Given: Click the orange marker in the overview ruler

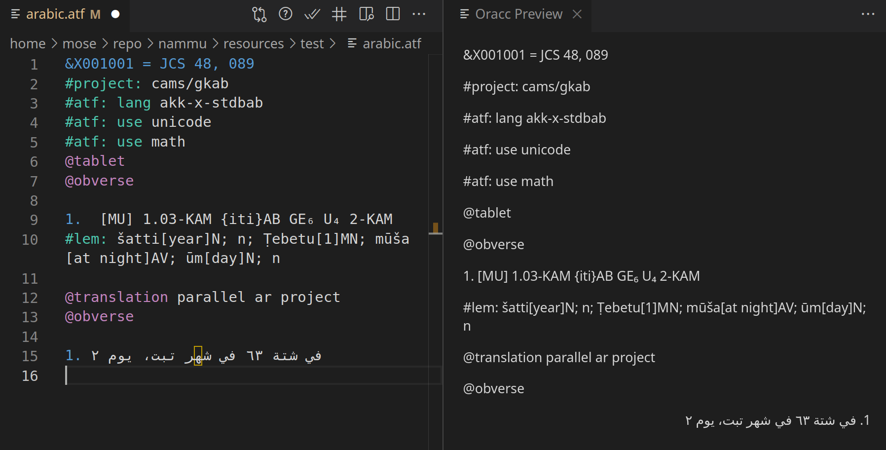Looking at the screenshot, I should point(436,227).
